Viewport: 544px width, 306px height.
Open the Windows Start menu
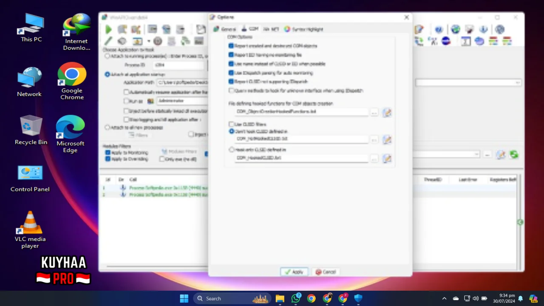[184, 298]
